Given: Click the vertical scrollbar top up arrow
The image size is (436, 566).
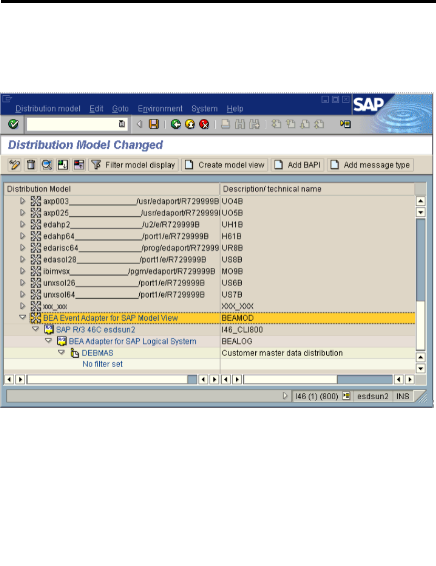Looking at the screenshot, I should [421, 201].
